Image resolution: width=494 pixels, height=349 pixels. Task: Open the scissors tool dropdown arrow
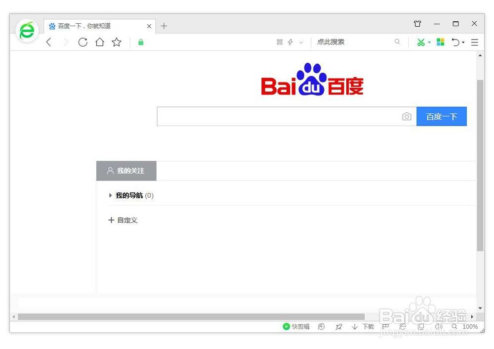coord(429,42)
